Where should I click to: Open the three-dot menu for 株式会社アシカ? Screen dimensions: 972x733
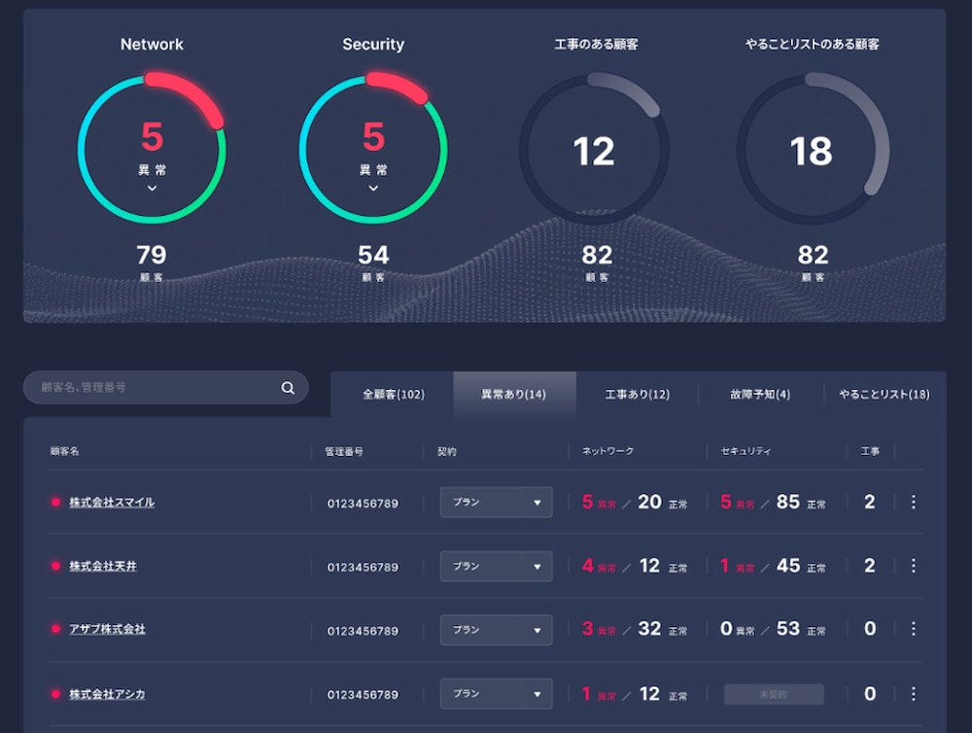913,693
